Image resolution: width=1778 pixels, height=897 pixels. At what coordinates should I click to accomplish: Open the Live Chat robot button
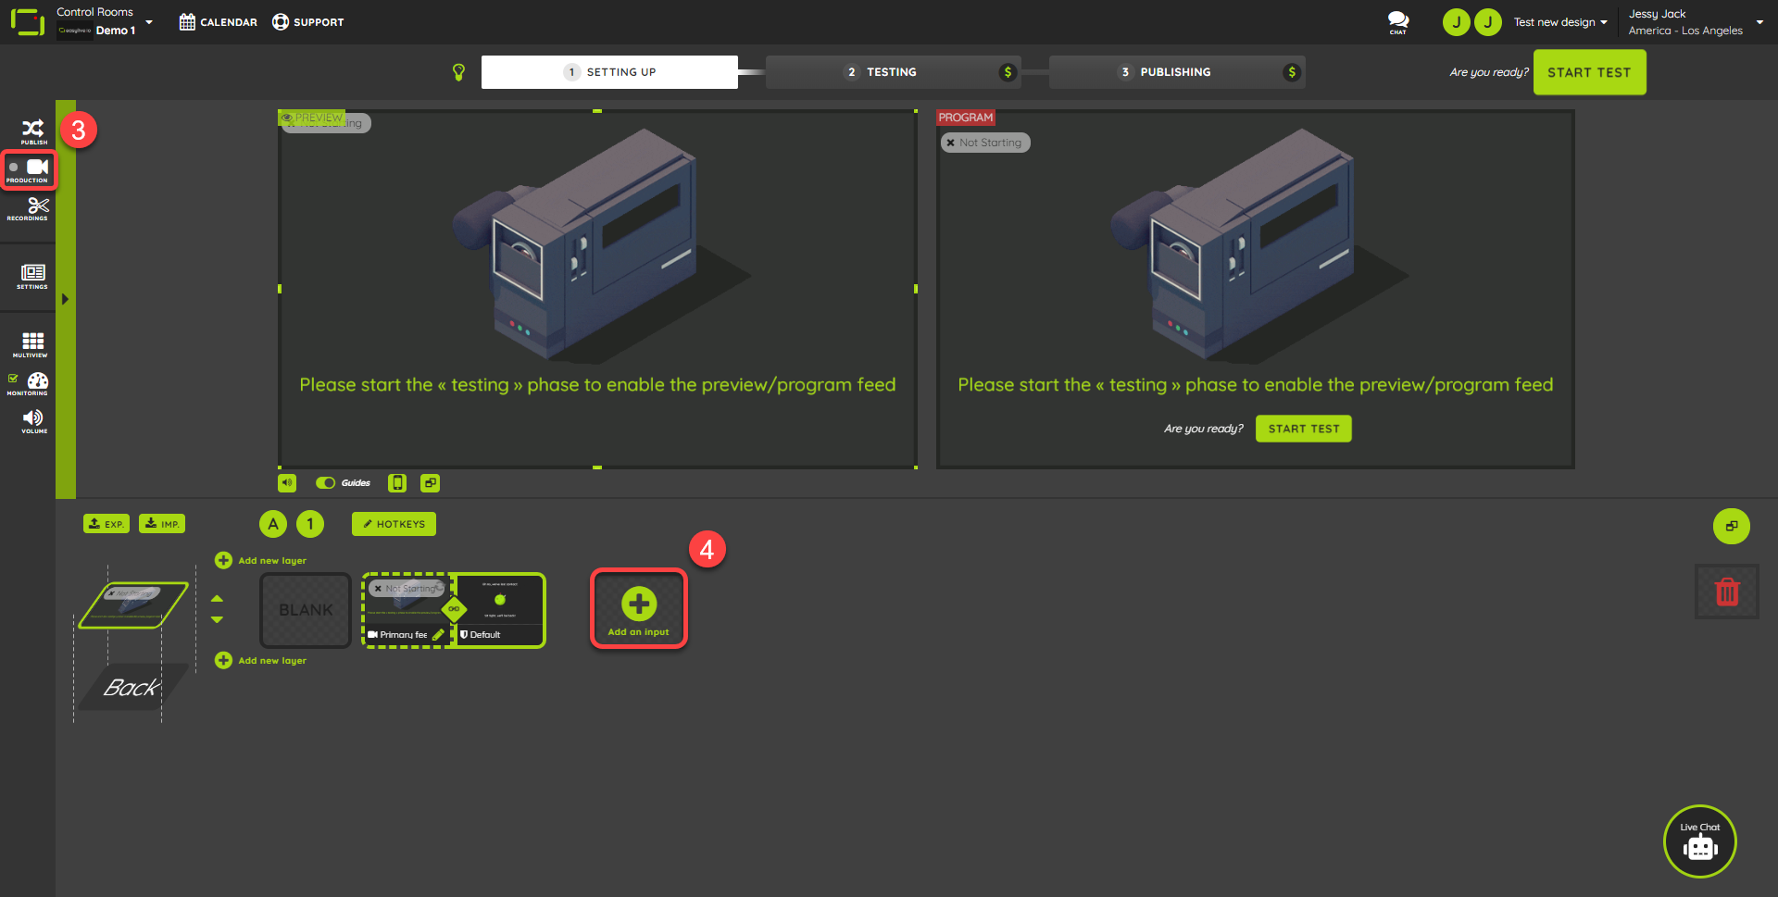(1700, 841)
